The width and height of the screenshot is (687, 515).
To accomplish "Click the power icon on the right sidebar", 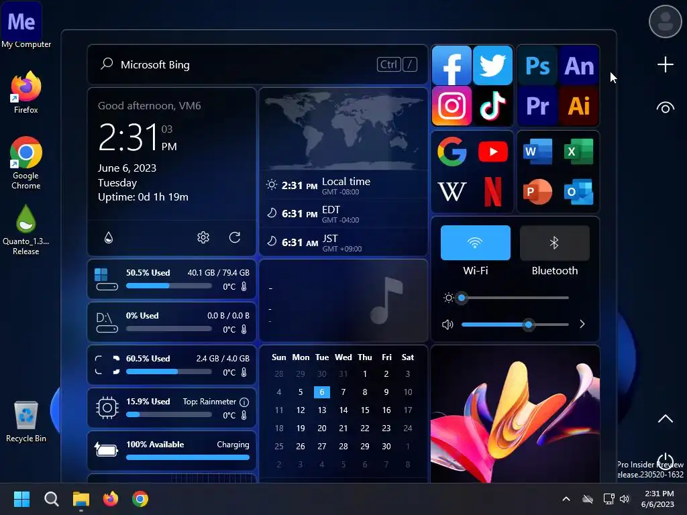I will point(665,461).
